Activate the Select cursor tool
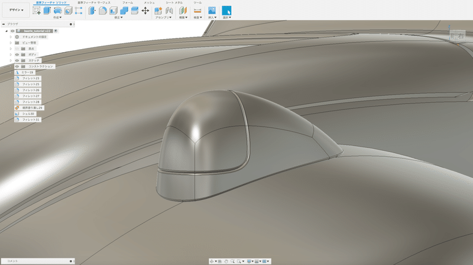 coord(226,11)
